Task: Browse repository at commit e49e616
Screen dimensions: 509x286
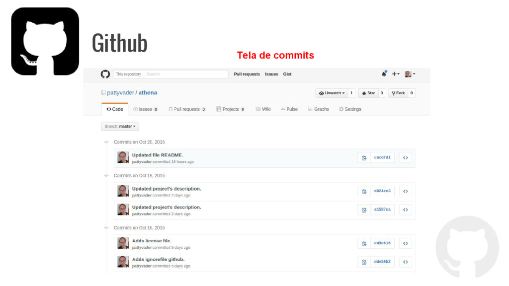Action: (x=406, y=243)
